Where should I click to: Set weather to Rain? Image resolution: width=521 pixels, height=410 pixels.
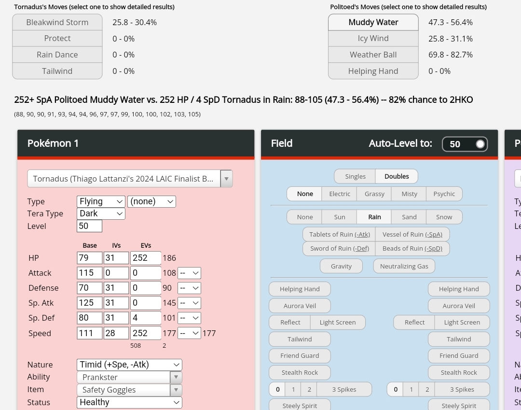pyautogui.click(x=374, y=217)
